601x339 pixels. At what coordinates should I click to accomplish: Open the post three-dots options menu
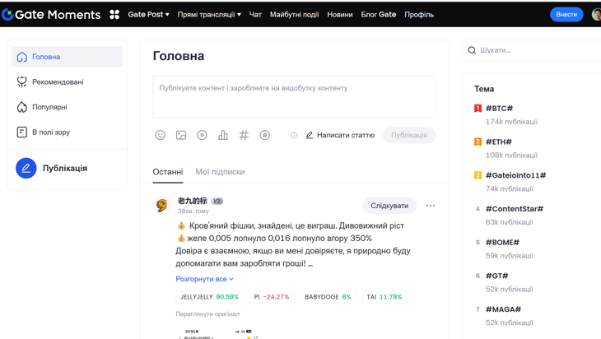pyautogui.click(x=431, y=206)
